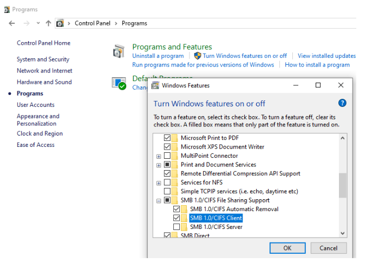Open the Windows Features help icon

click(x=342, y=103)
